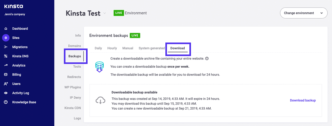
Task: Click the Analytics chart icon
Action: [6, 66]
